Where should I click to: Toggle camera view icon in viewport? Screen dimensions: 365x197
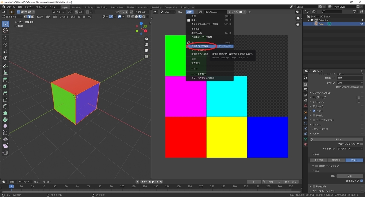coord(146,50)
